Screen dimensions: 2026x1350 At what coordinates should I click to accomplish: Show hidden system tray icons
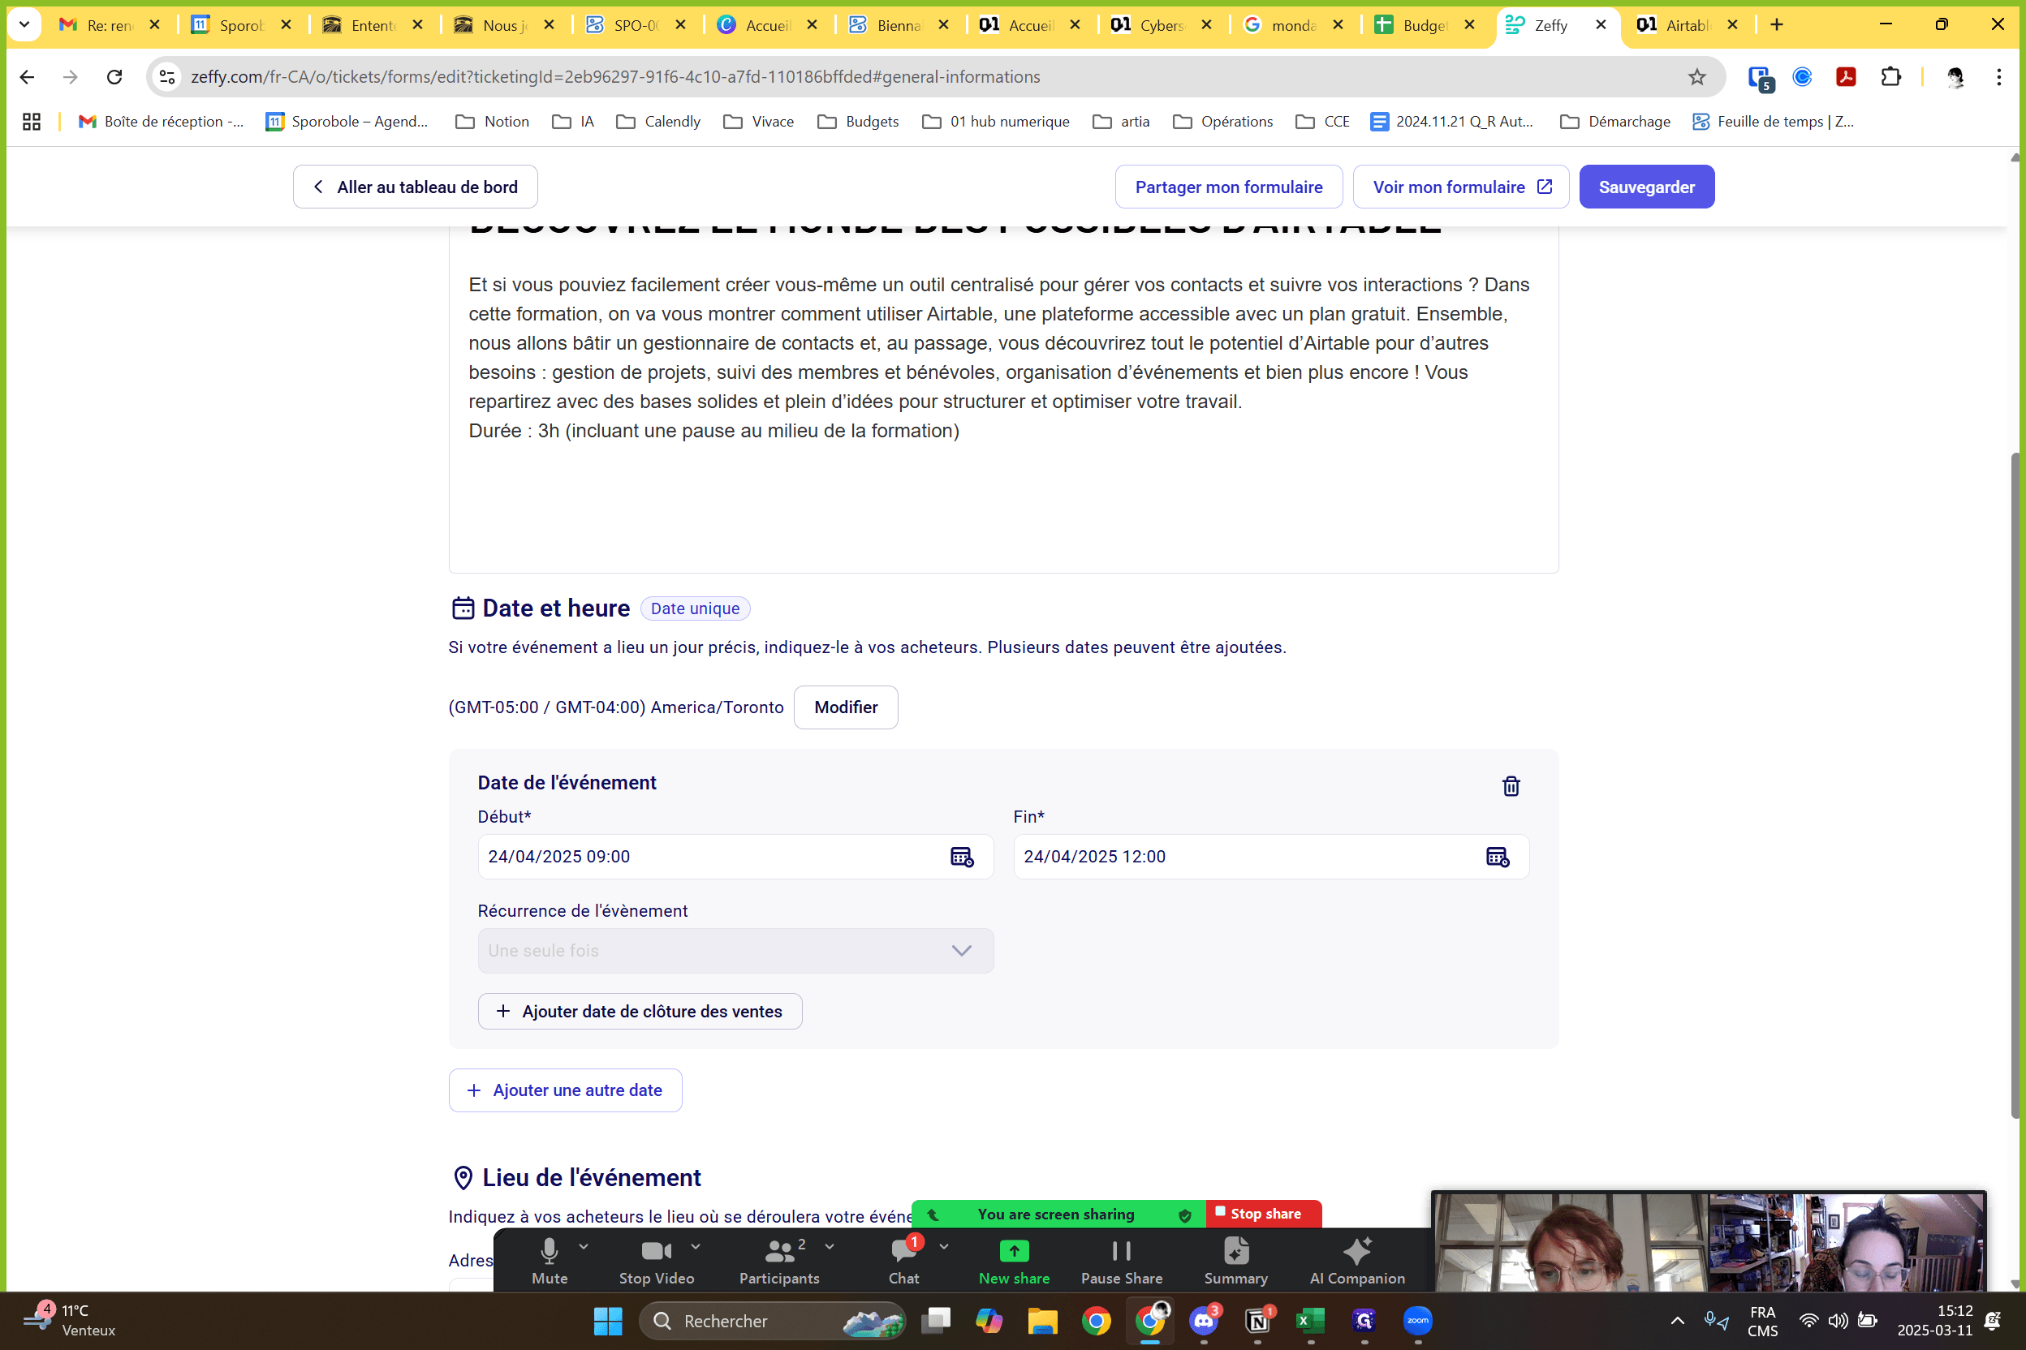coord(1677,1321)
